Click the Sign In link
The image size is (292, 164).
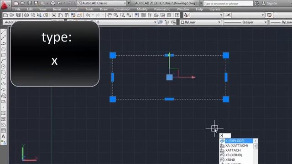272,3
